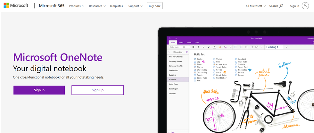314x133 pixels.
Task: Expand more font formatting options chevron
Action: click(x=230, y=47)
